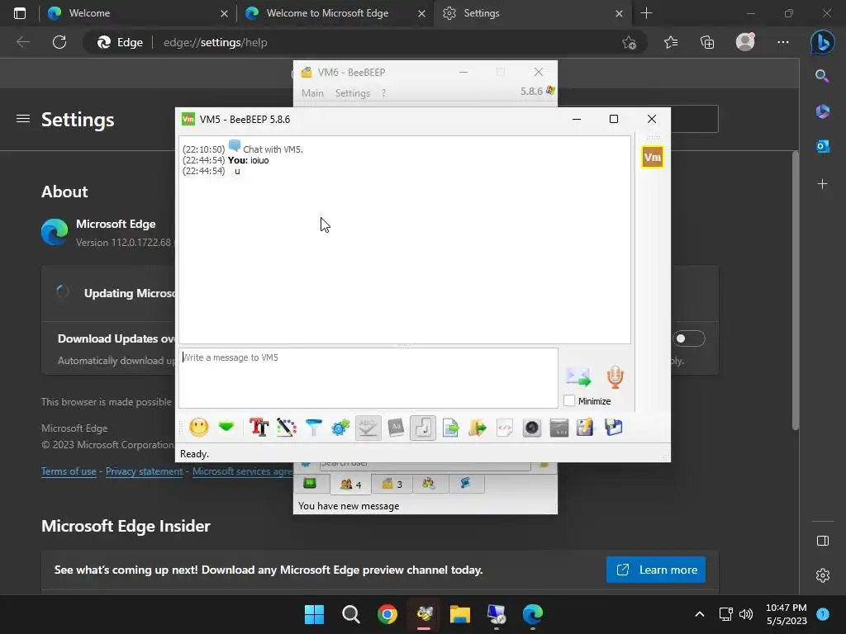Click the send folder yellow arrow icon
The height and width of the screenshot is (634, 846).
coord(478,428)
